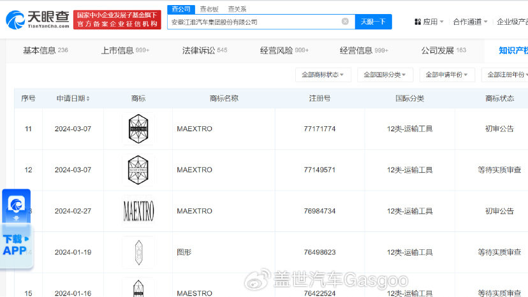Click registration number 77171774
528x297 pixels.
point(319,129)
